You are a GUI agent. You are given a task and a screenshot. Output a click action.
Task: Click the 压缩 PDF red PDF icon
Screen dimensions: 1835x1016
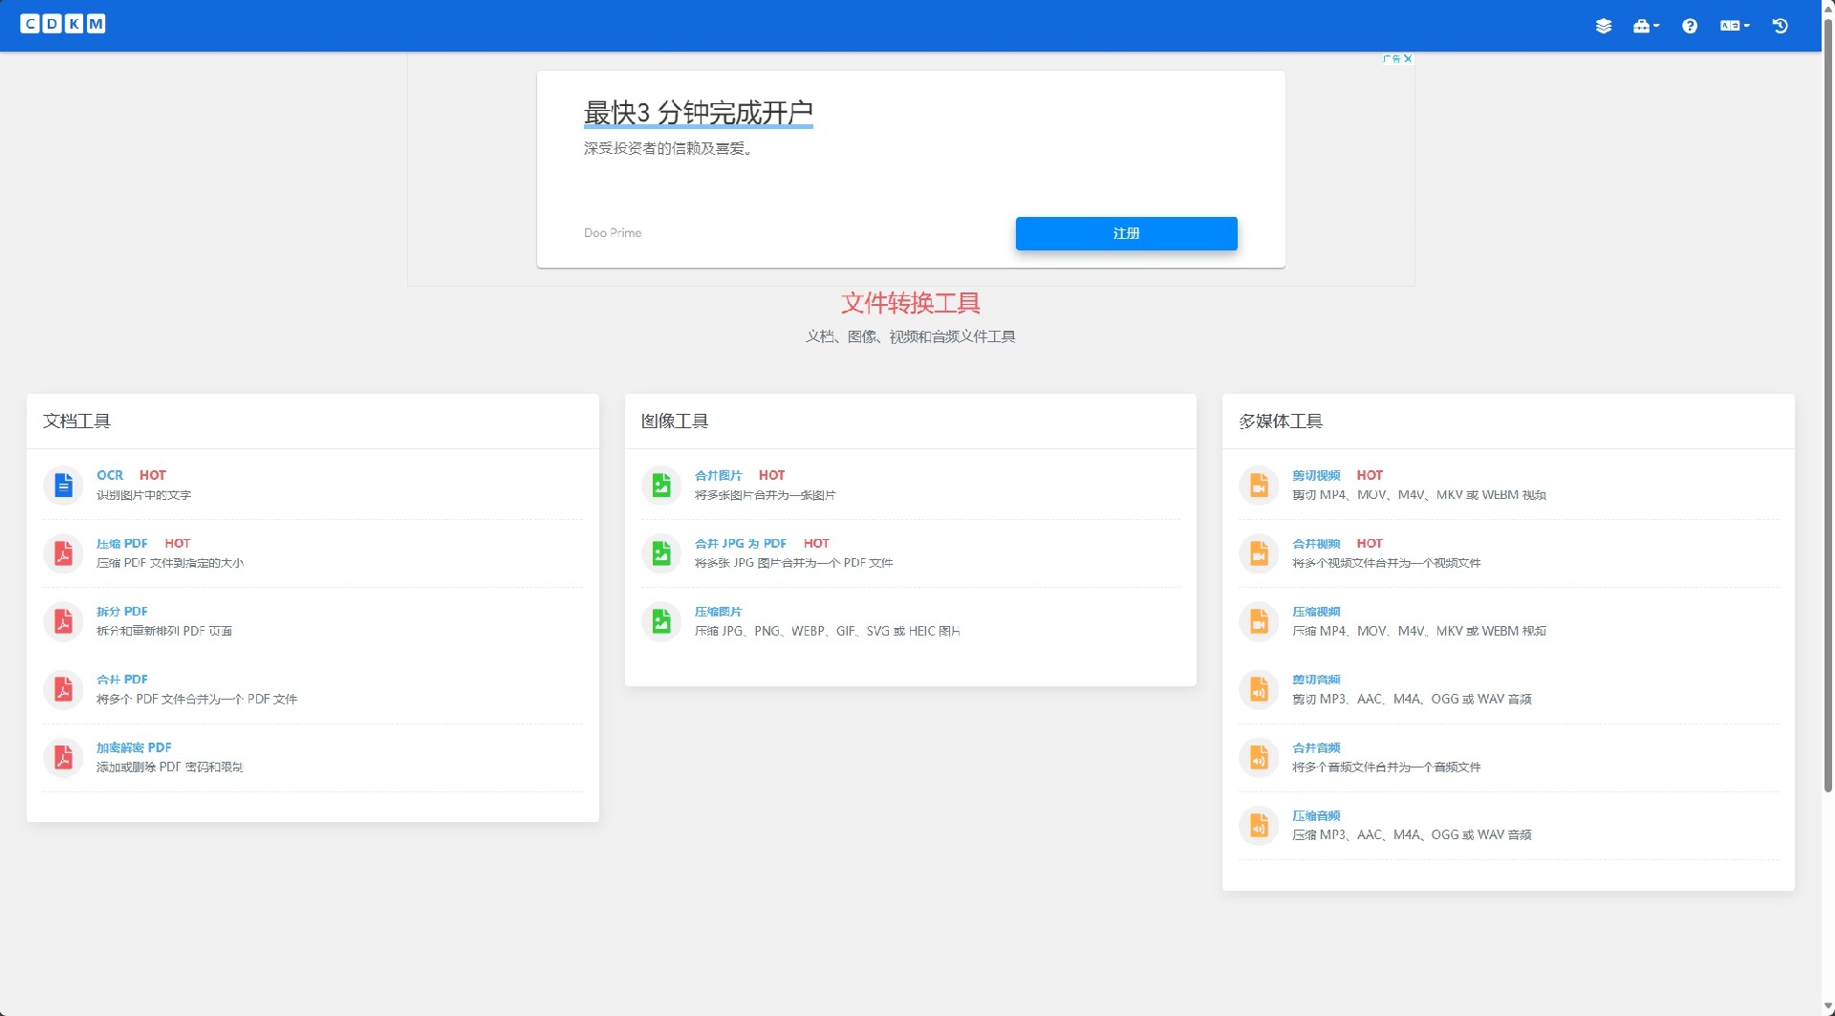click(x=63, y=553)
